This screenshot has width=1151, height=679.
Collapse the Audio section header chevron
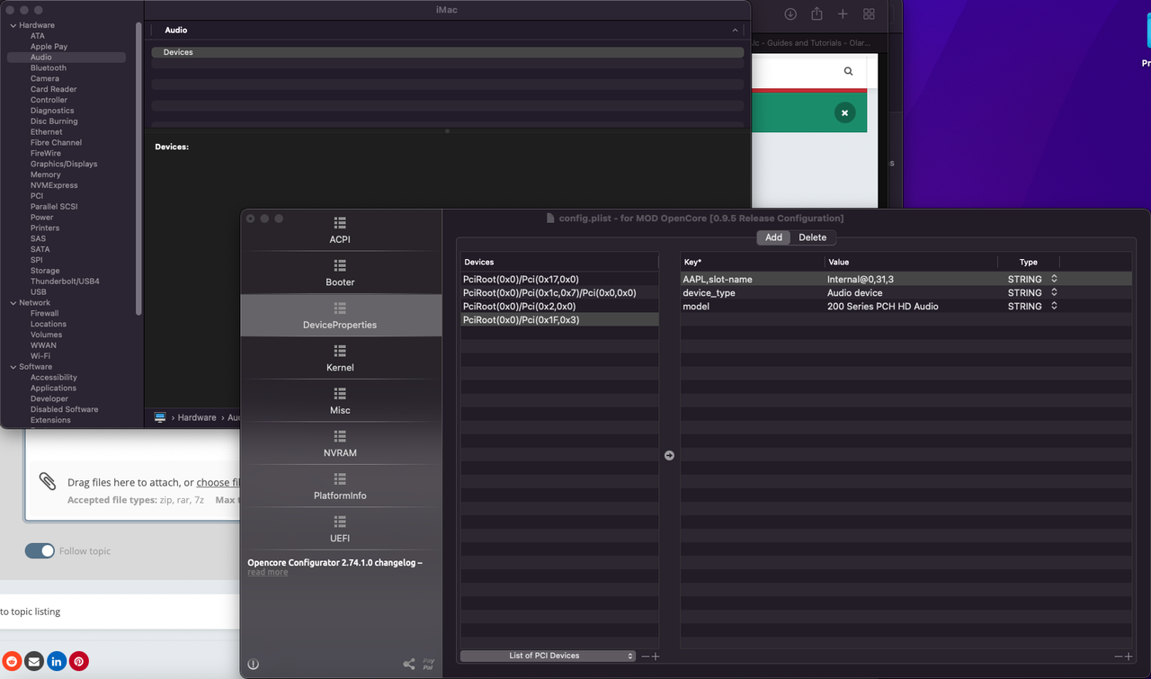click(x=735, y=31)
